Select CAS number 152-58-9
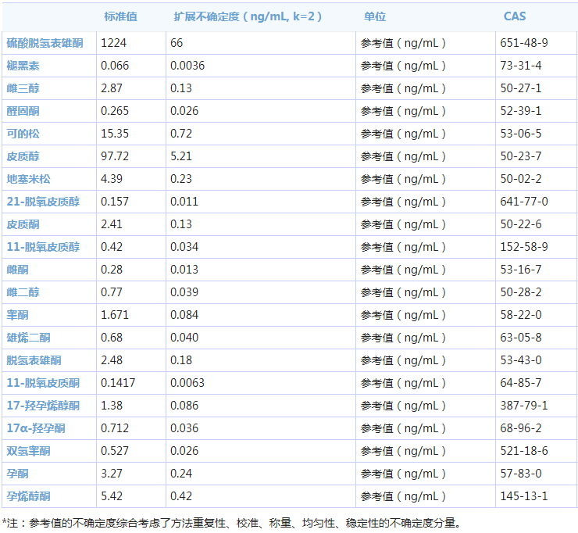The width and height of the screenshot is (578, 533). pos(524,247)
